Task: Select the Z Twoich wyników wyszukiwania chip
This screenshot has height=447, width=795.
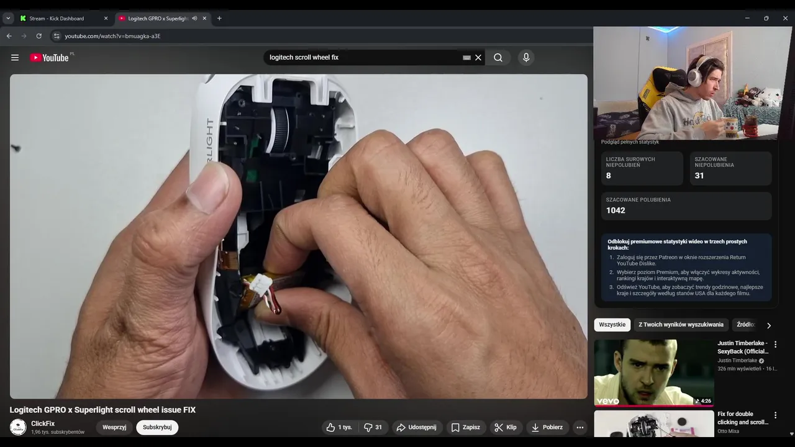Action: 681,325
